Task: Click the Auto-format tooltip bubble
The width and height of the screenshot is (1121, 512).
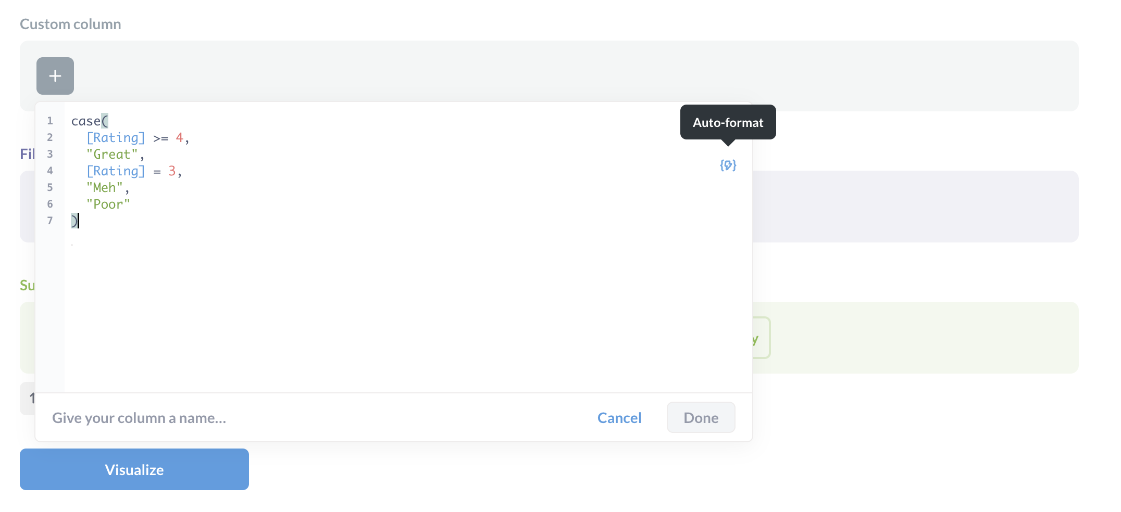Action: [x=728, y=122]
